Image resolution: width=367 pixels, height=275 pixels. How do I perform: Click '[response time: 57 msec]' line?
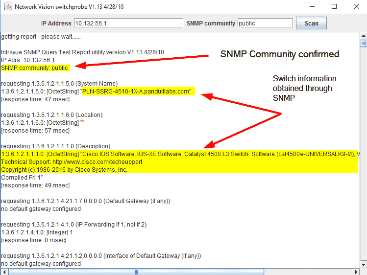pos(35,131)
